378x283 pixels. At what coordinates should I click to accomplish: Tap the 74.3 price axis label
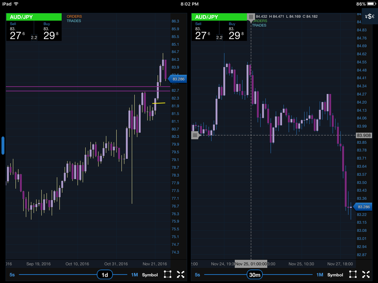pos(175,252)
